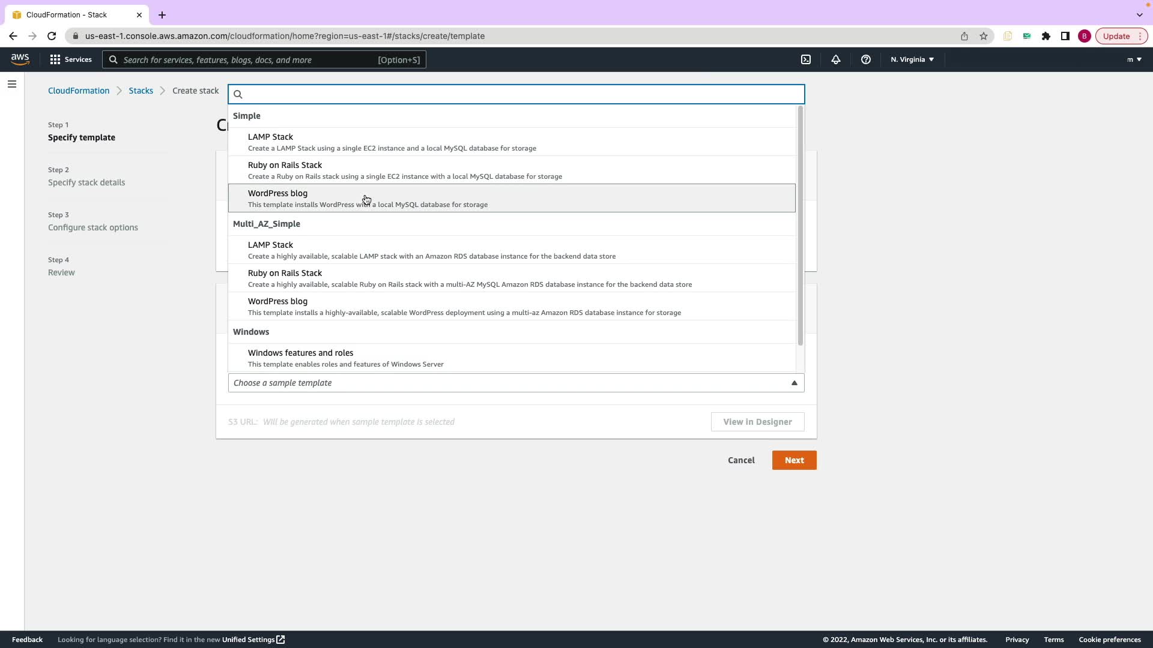Image resolution: width=1153 pixels, height=648 pixels.
Task: Click the Cancel button
Action: click(x=741, y=460)
